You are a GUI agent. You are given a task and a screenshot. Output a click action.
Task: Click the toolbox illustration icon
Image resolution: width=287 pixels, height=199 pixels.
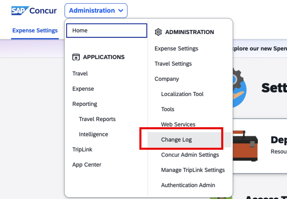click(245, 145)
